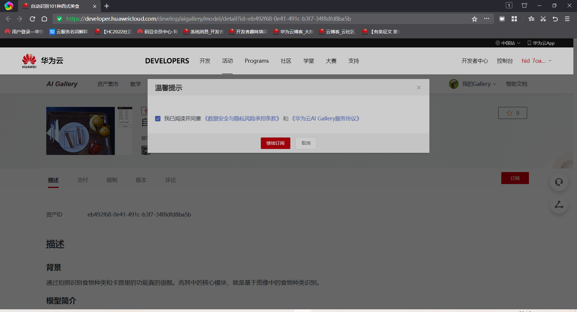Viewport: 577px width, 312px height.
Task: Click the Huawei Cloud logo
Action: pos(43,61)
